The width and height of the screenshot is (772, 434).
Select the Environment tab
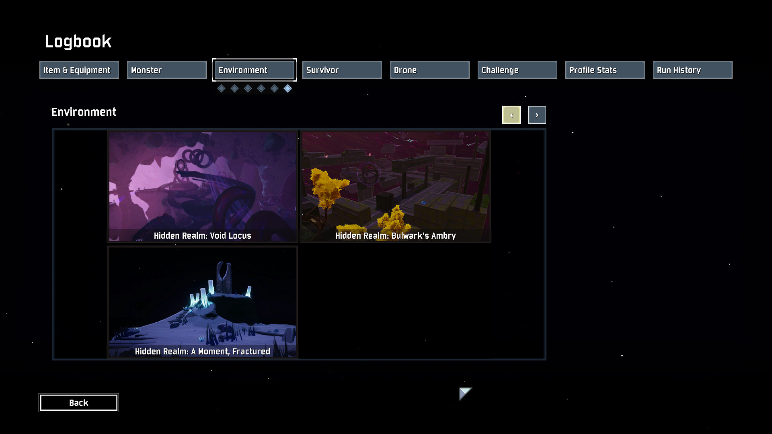click(254, 70)
